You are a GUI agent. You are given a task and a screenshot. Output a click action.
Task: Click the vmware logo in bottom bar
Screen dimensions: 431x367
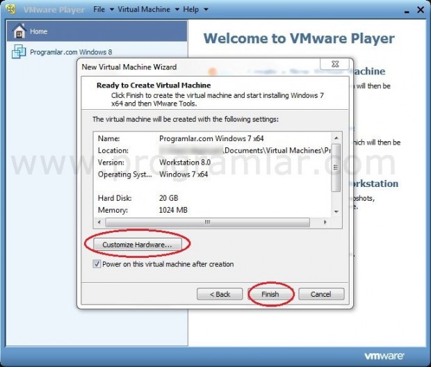(384, 356)
